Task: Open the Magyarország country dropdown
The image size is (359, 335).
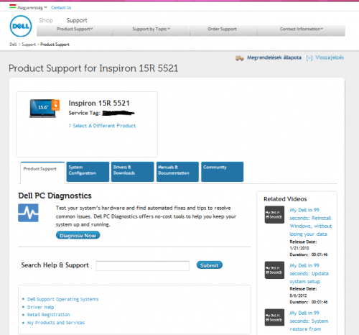Action: pos(32,8)
